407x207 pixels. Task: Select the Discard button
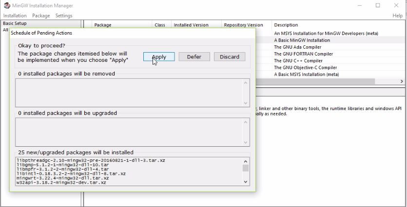click(x=230, y=57)
